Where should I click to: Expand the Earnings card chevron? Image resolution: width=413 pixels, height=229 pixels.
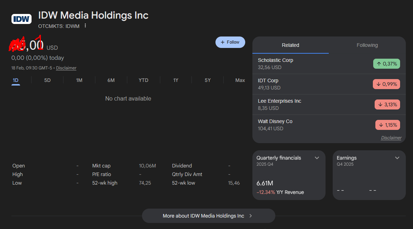coord(397,158)
